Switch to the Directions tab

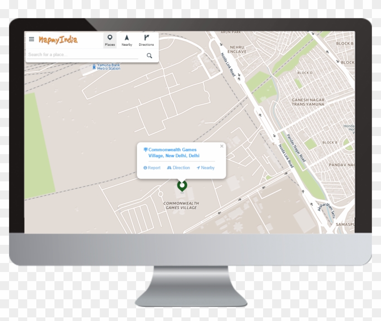coord(146,44)
